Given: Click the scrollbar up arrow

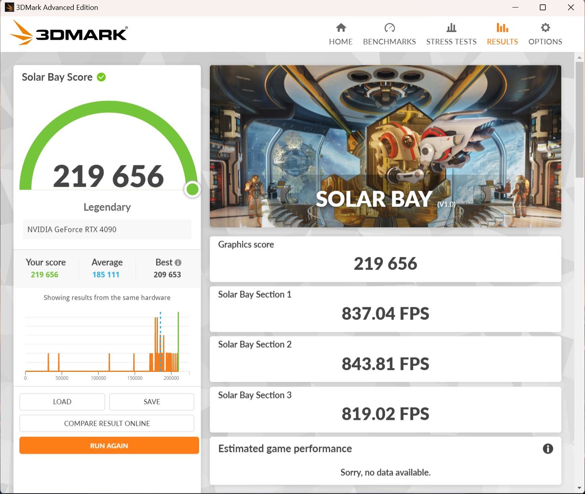Looking at the screenshot, I should (x=579, y=57).
